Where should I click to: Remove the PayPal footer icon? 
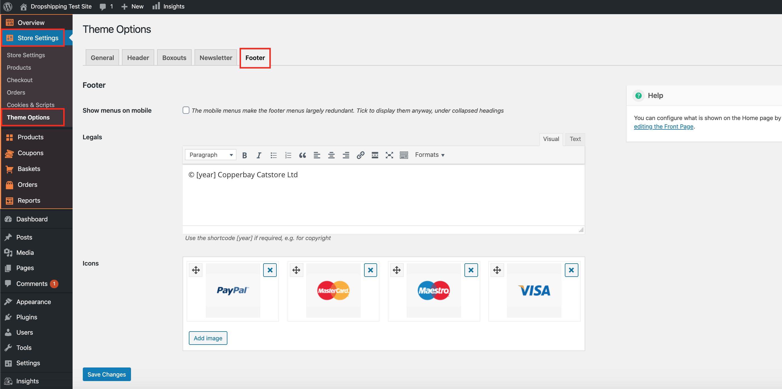click(x=270, y=270)
